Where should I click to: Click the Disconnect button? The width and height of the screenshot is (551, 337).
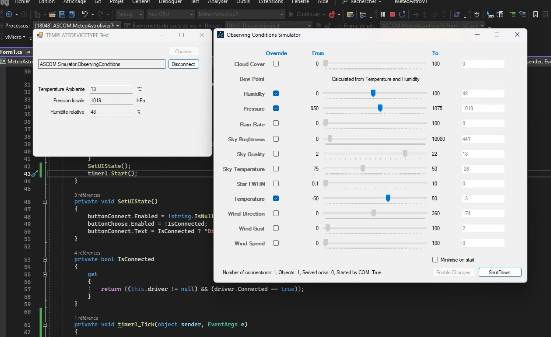[x=183, y=64]
